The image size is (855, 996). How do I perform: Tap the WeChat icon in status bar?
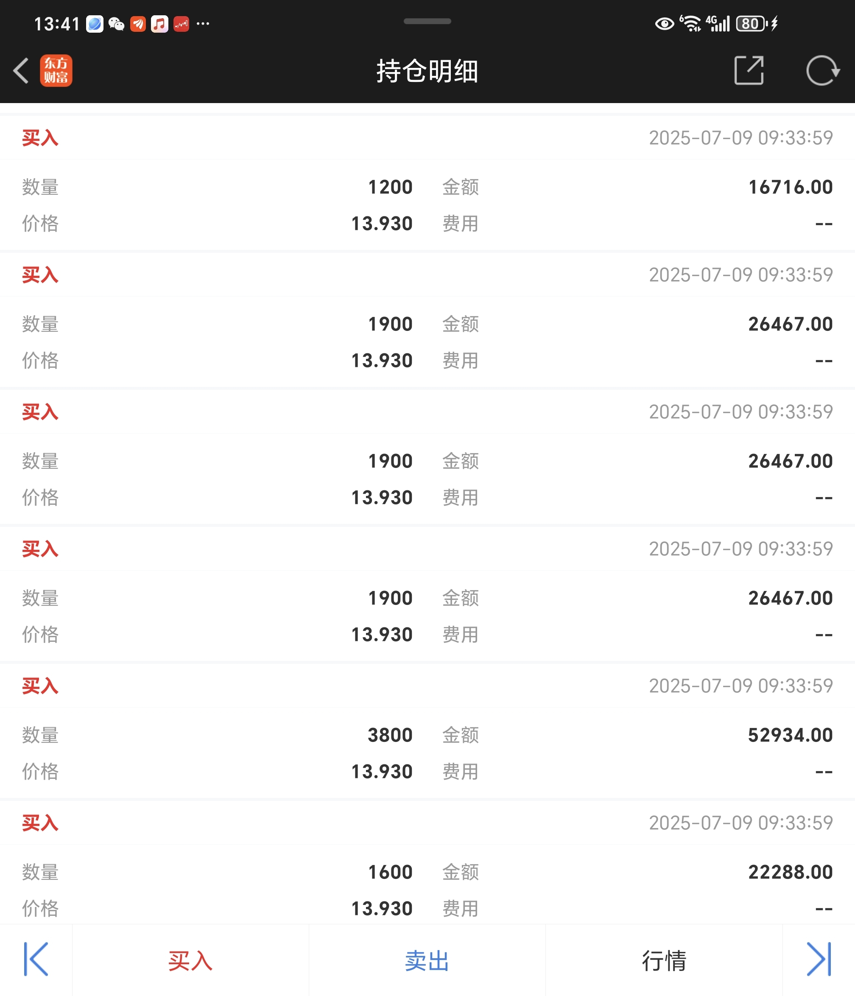coord(116,24)
